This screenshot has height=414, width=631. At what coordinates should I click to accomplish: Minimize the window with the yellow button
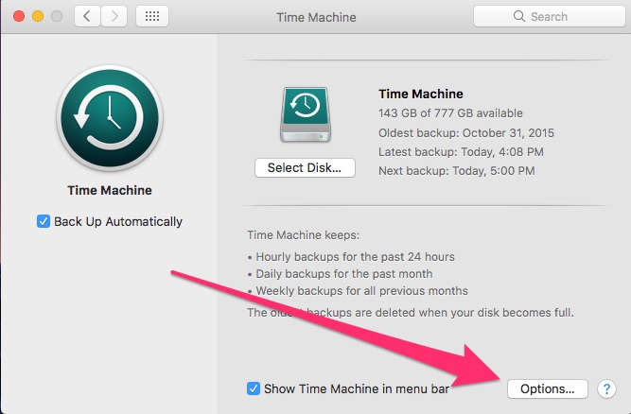click(38, 17)
